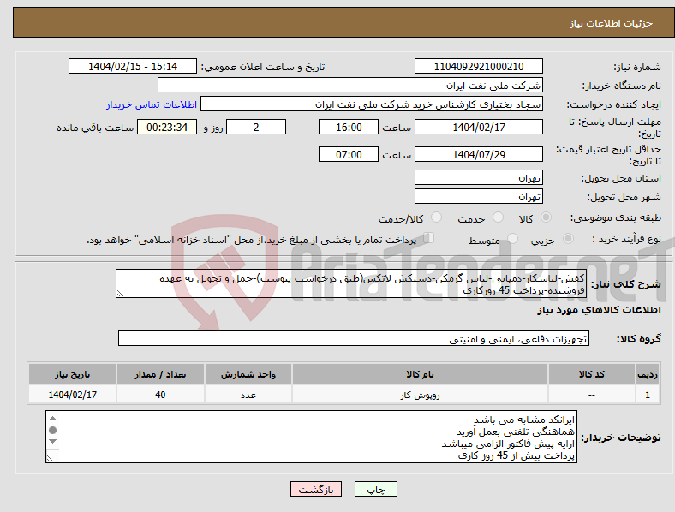675x512 pixels.
Task: Click the واحد شمارش column header
Action: tap(248, 374)
